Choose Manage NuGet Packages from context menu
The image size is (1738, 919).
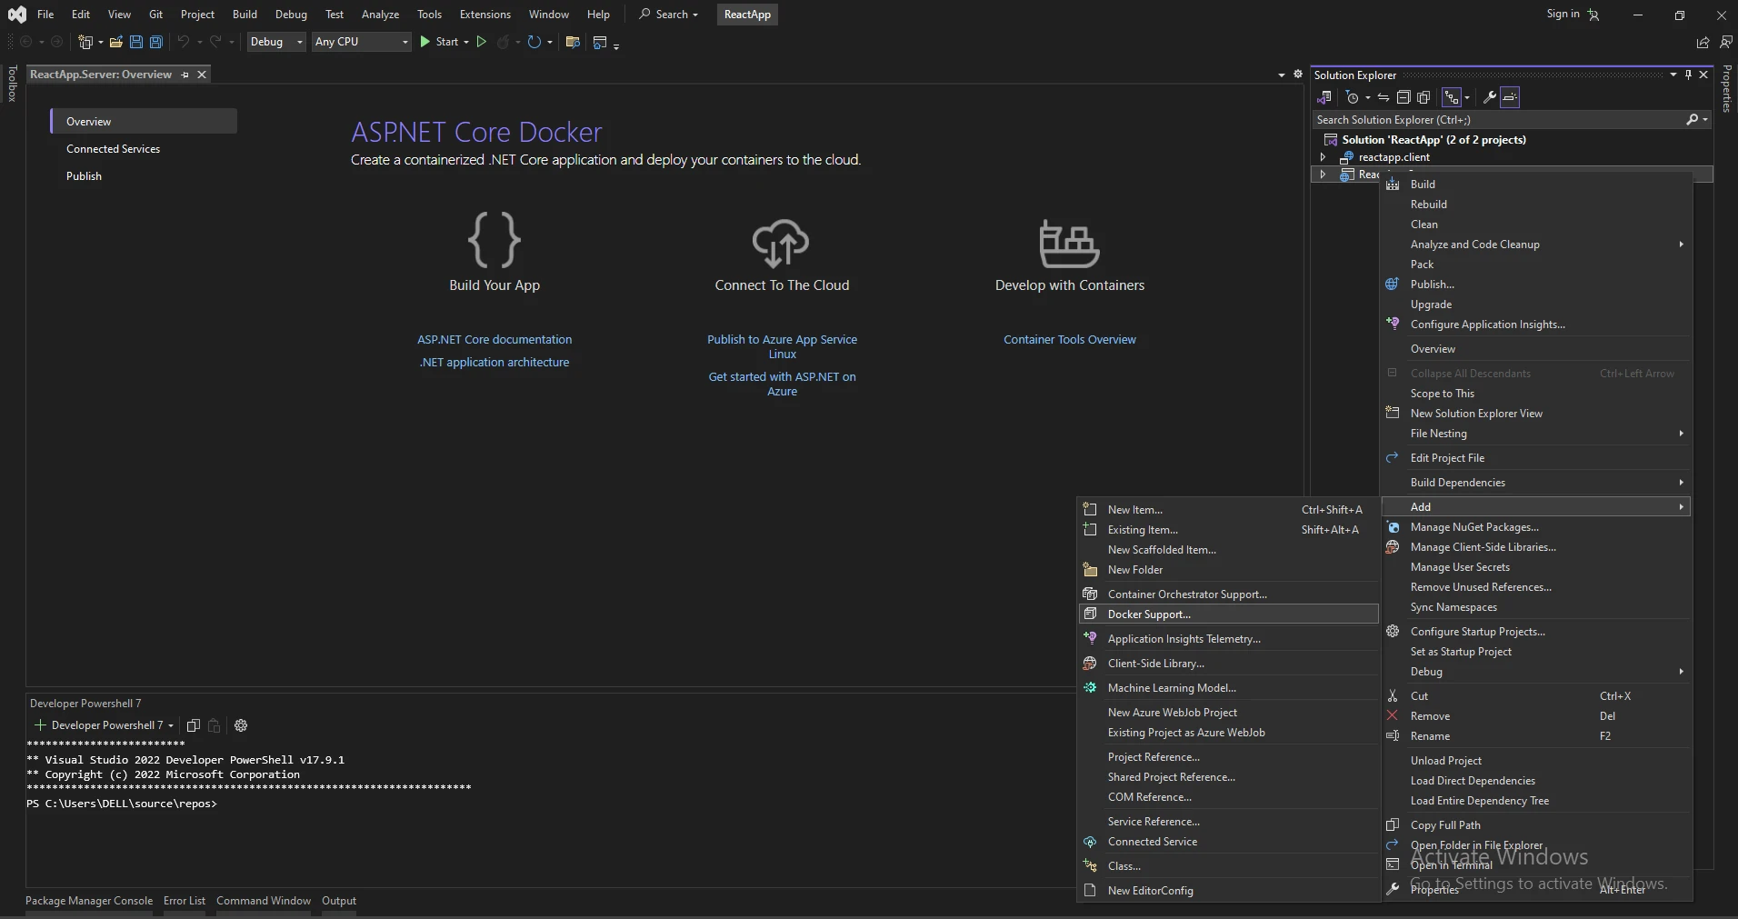click(x=1535, y=527)
